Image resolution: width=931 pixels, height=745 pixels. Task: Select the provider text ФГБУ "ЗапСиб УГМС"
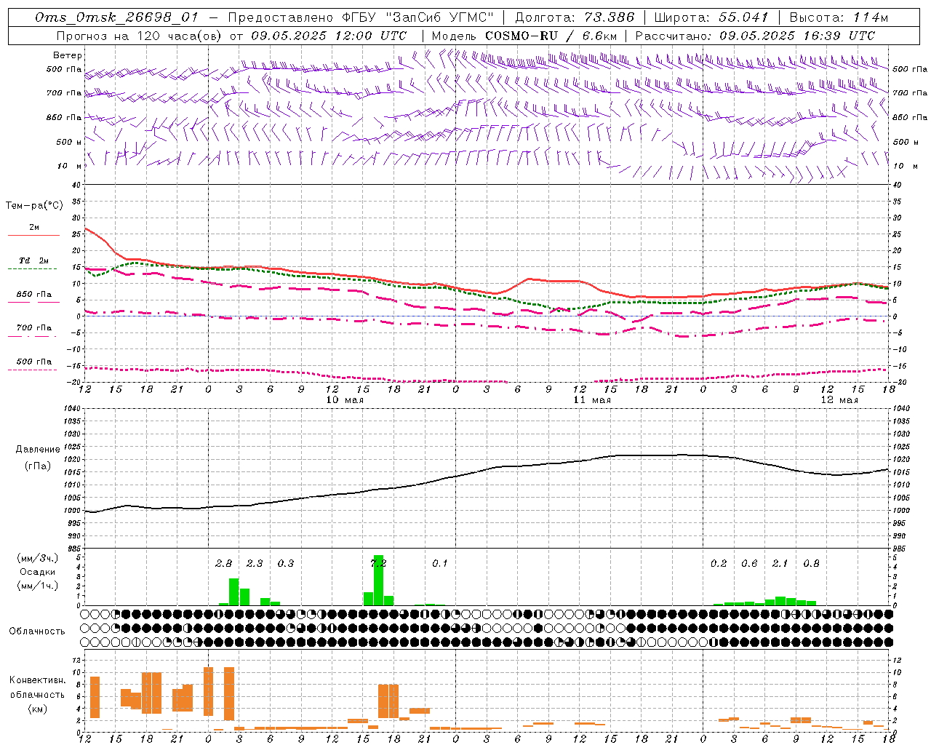[418, 17]
